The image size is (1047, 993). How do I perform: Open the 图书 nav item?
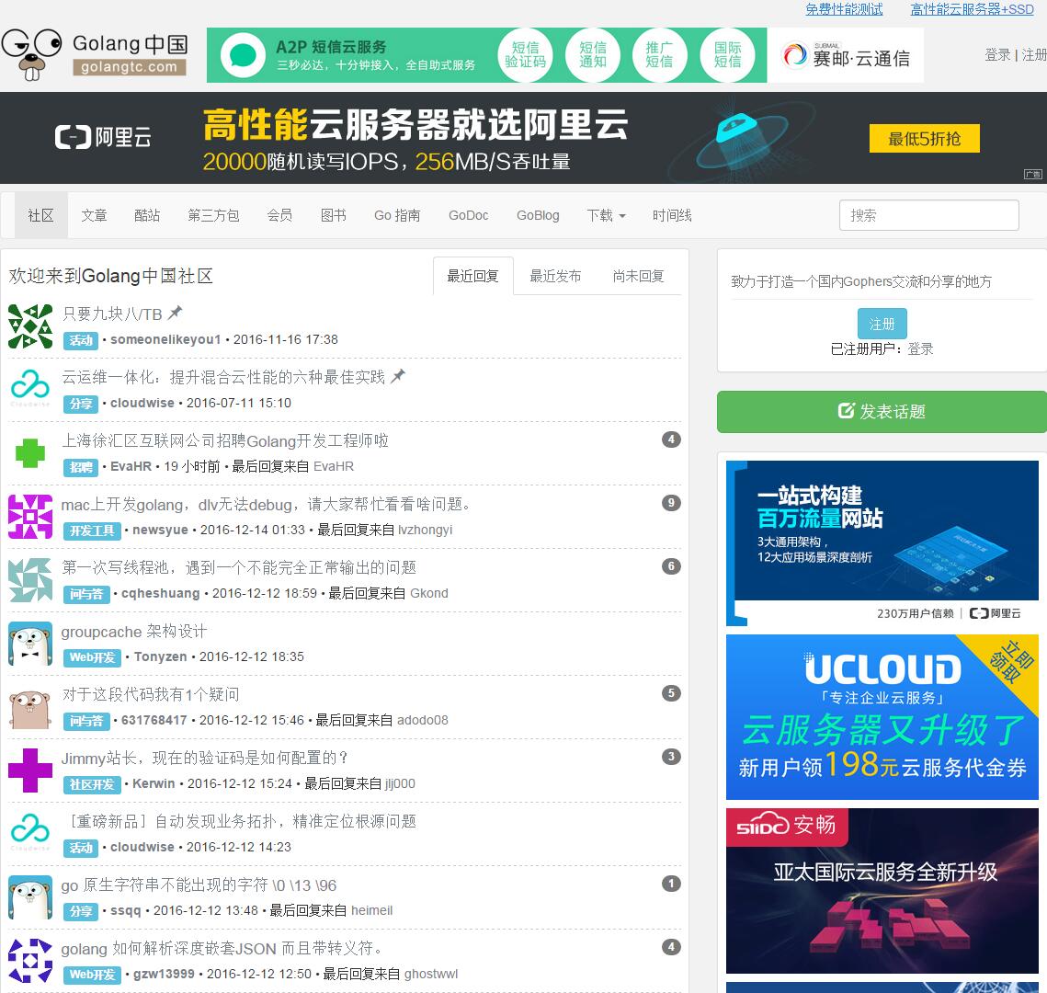click(333, 215)
